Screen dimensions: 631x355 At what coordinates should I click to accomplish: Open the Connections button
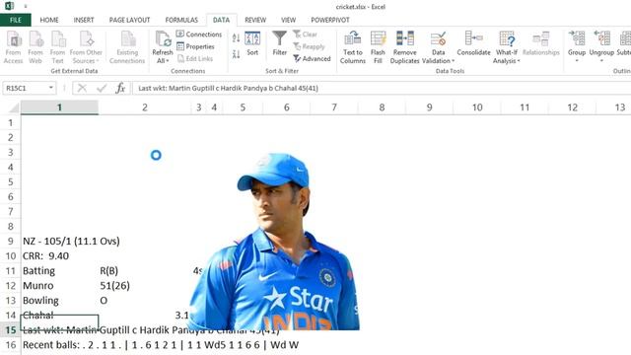(x=199, y=35)
